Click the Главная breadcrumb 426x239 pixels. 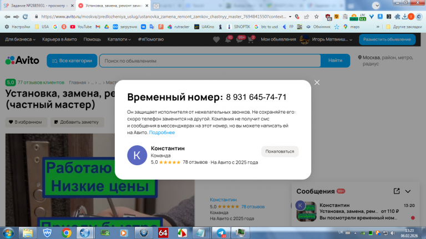pyautogui.click(x=78, y=83)
